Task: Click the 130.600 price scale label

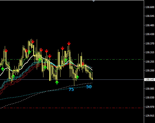Action: coord(150,7)
